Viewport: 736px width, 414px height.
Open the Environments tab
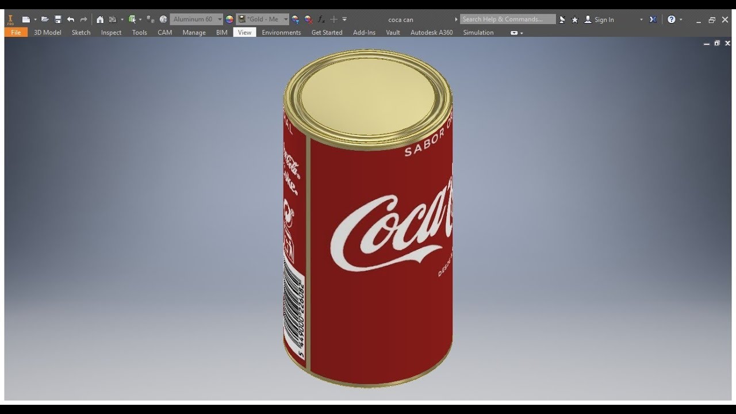point(281,33)
